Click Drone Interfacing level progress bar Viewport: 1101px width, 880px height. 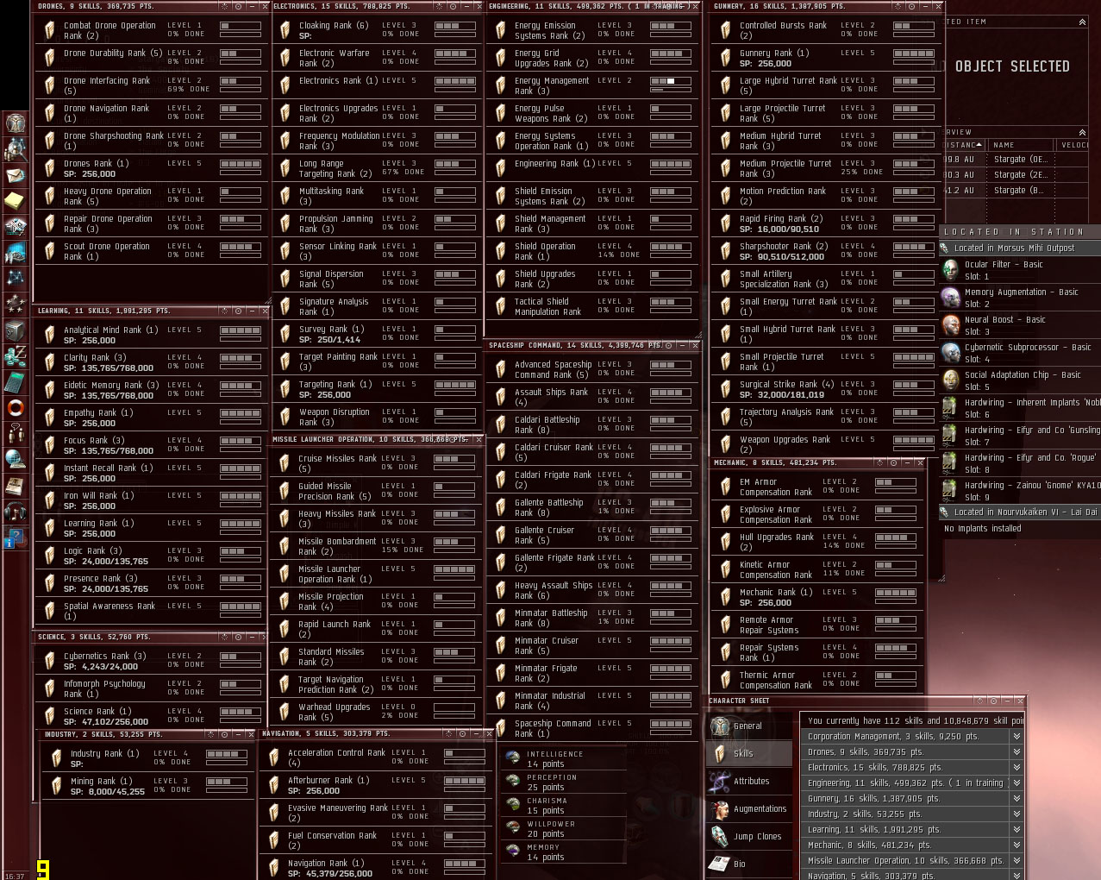(x=240, y=81)
